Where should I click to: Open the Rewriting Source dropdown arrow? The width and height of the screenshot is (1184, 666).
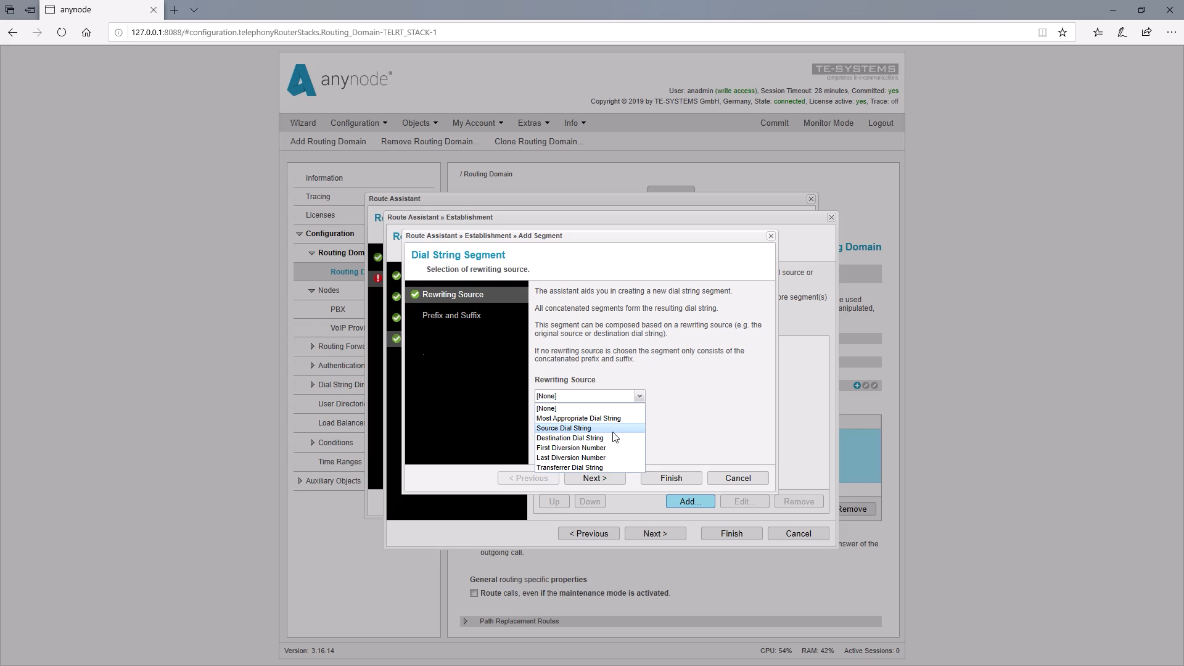[639, 396]
